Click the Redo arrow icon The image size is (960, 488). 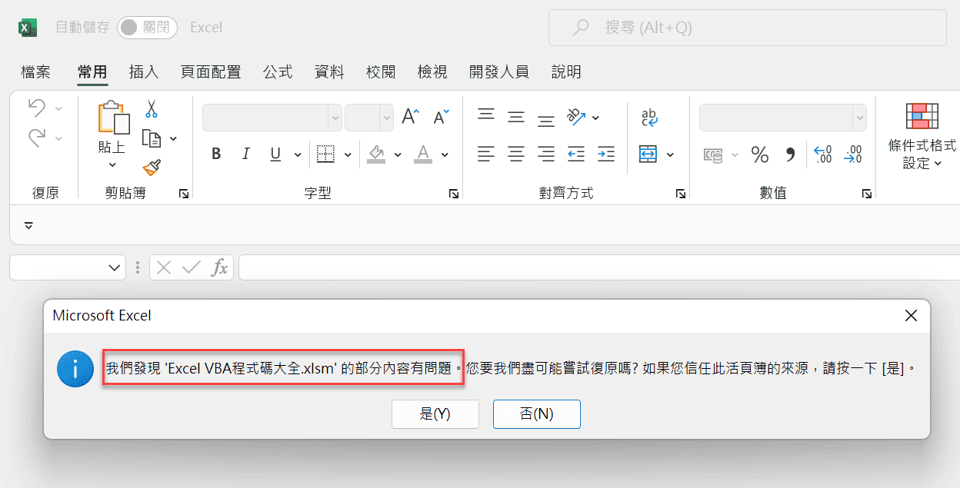tap(36, 138)
